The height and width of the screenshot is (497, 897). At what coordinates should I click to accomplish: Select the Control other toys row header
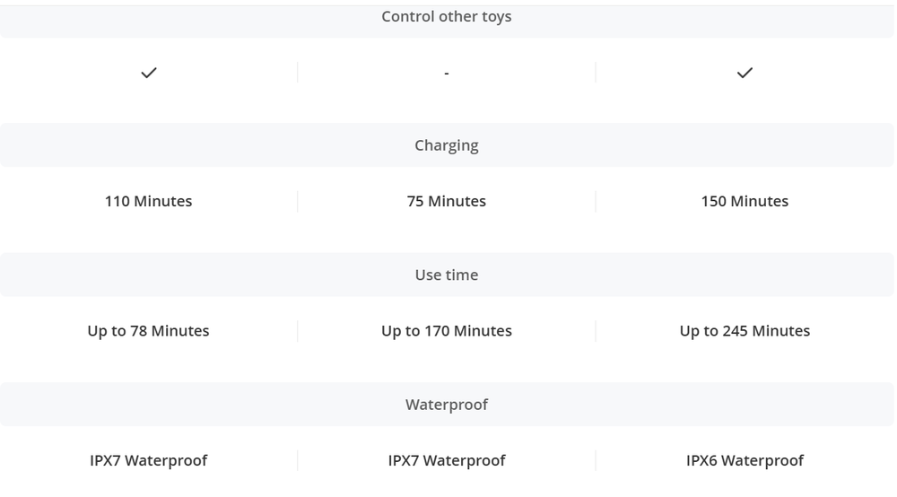447,17
